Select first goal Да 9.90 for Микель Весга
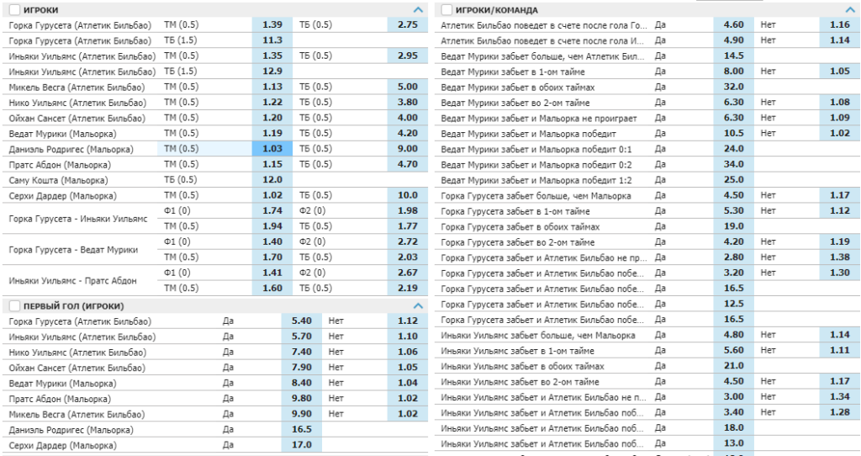Screen dimensions: 861x456 coord(302,414)
